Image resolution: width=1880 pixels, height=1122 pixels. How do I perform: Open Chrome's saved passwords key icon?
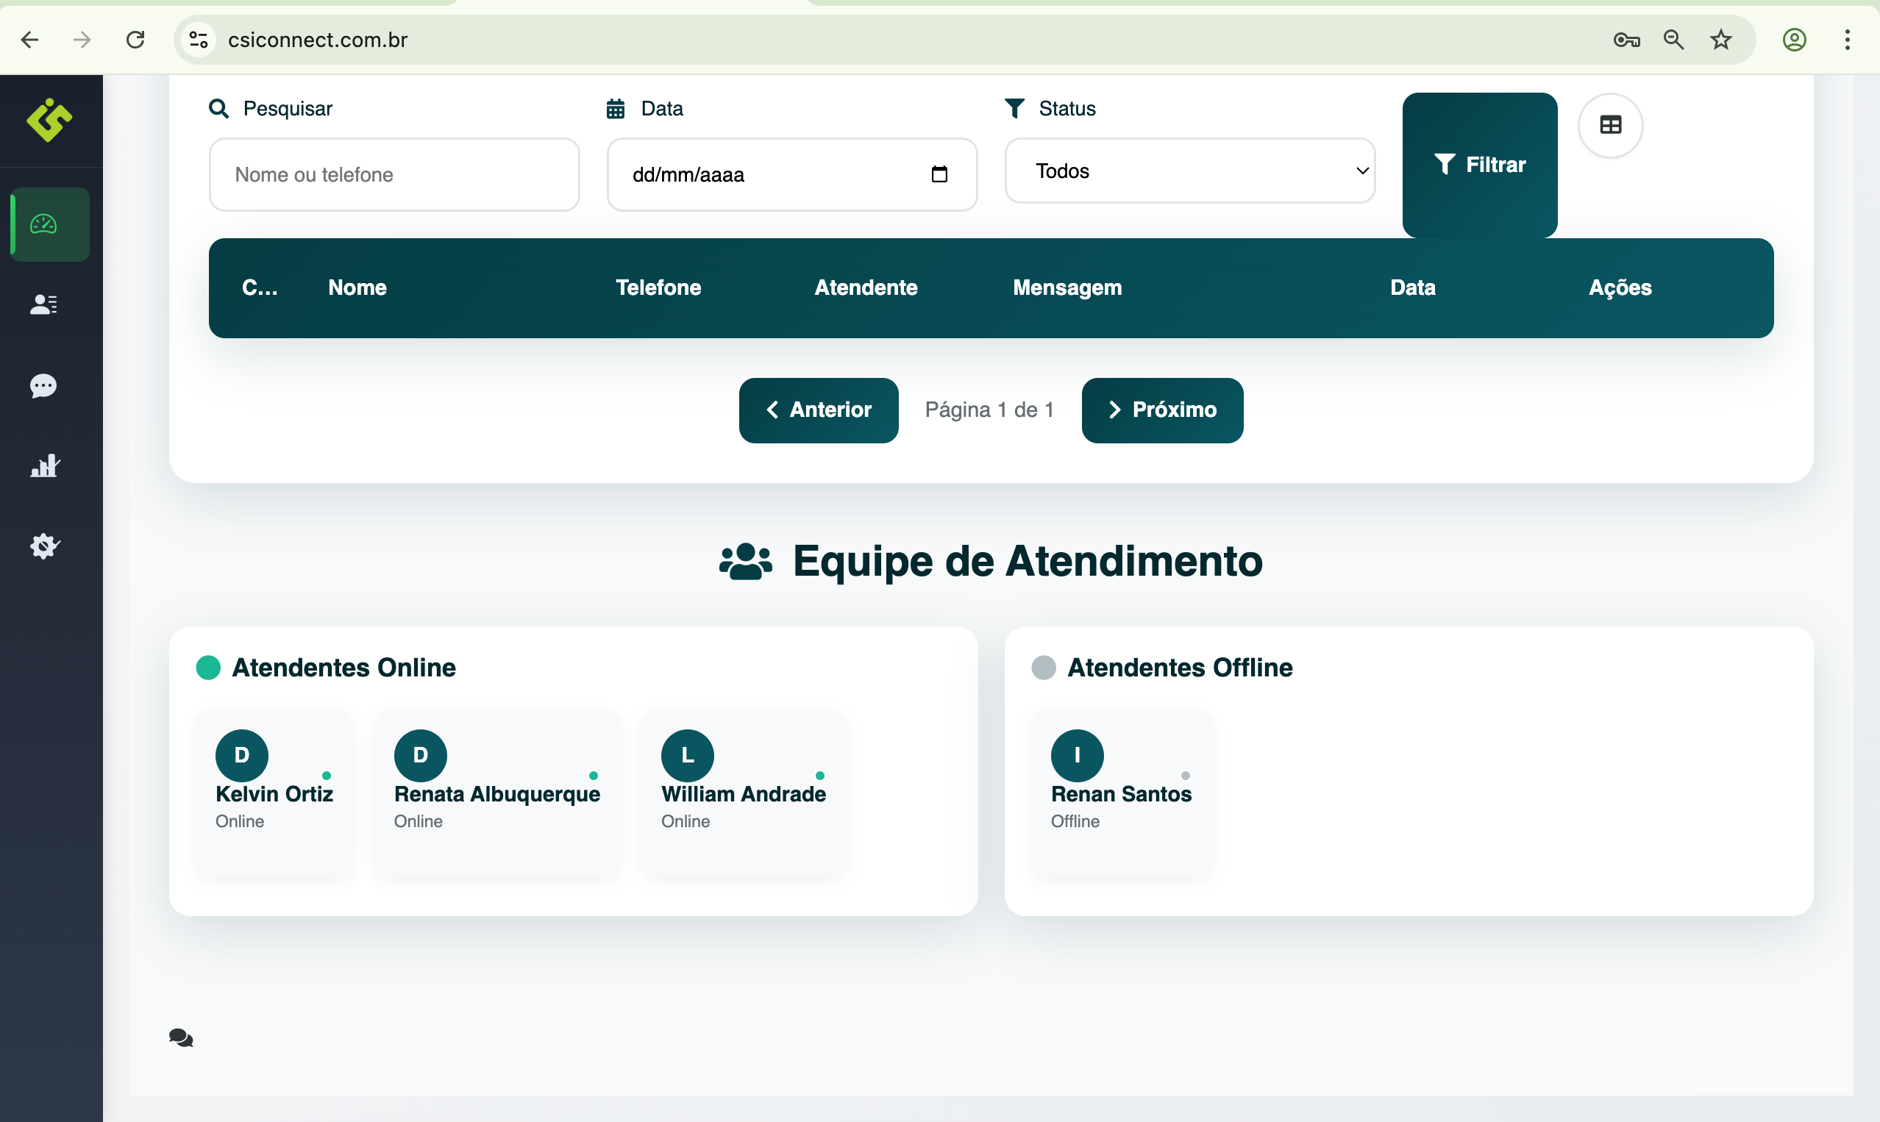pos(1628,39)
